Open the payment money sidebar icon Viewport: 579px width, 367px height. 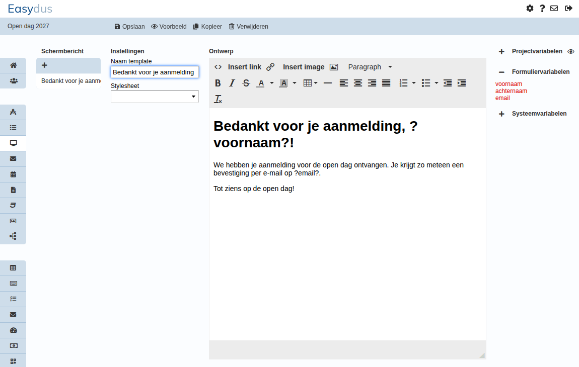coord(13,346)
